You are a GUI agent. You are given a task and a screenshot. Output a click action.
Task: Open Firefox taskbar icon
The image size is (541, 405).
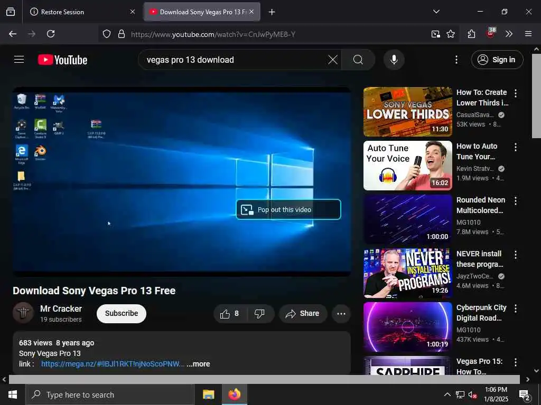(234, 394)
